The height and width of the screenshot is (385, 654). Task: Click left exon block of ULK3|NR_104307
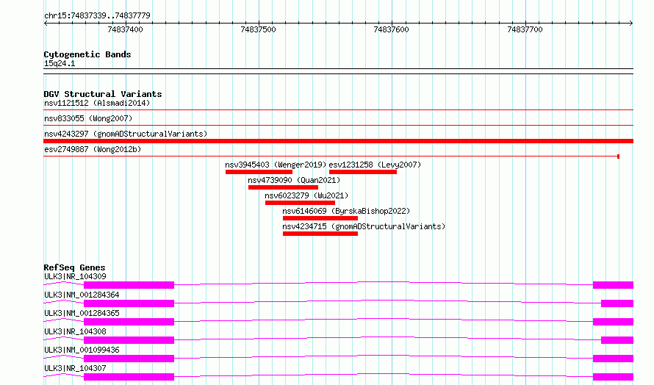tap(129, 377)
